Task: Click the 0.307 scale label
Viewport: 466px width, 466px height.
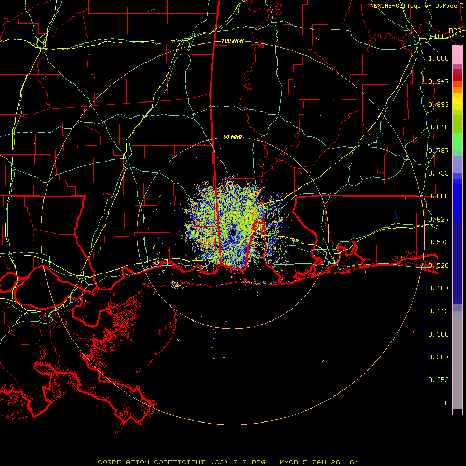Action: click(439, 357)
